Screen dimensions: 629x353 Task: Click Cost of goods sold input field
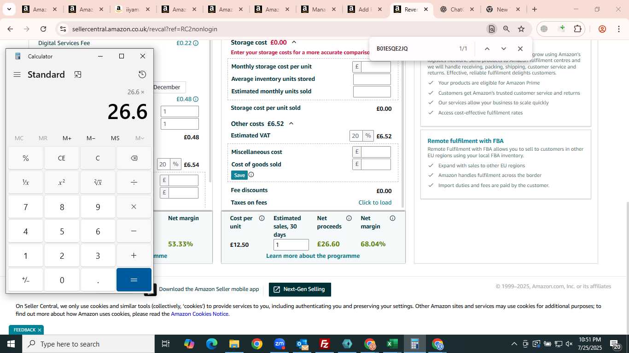click(x=376, y=164)
